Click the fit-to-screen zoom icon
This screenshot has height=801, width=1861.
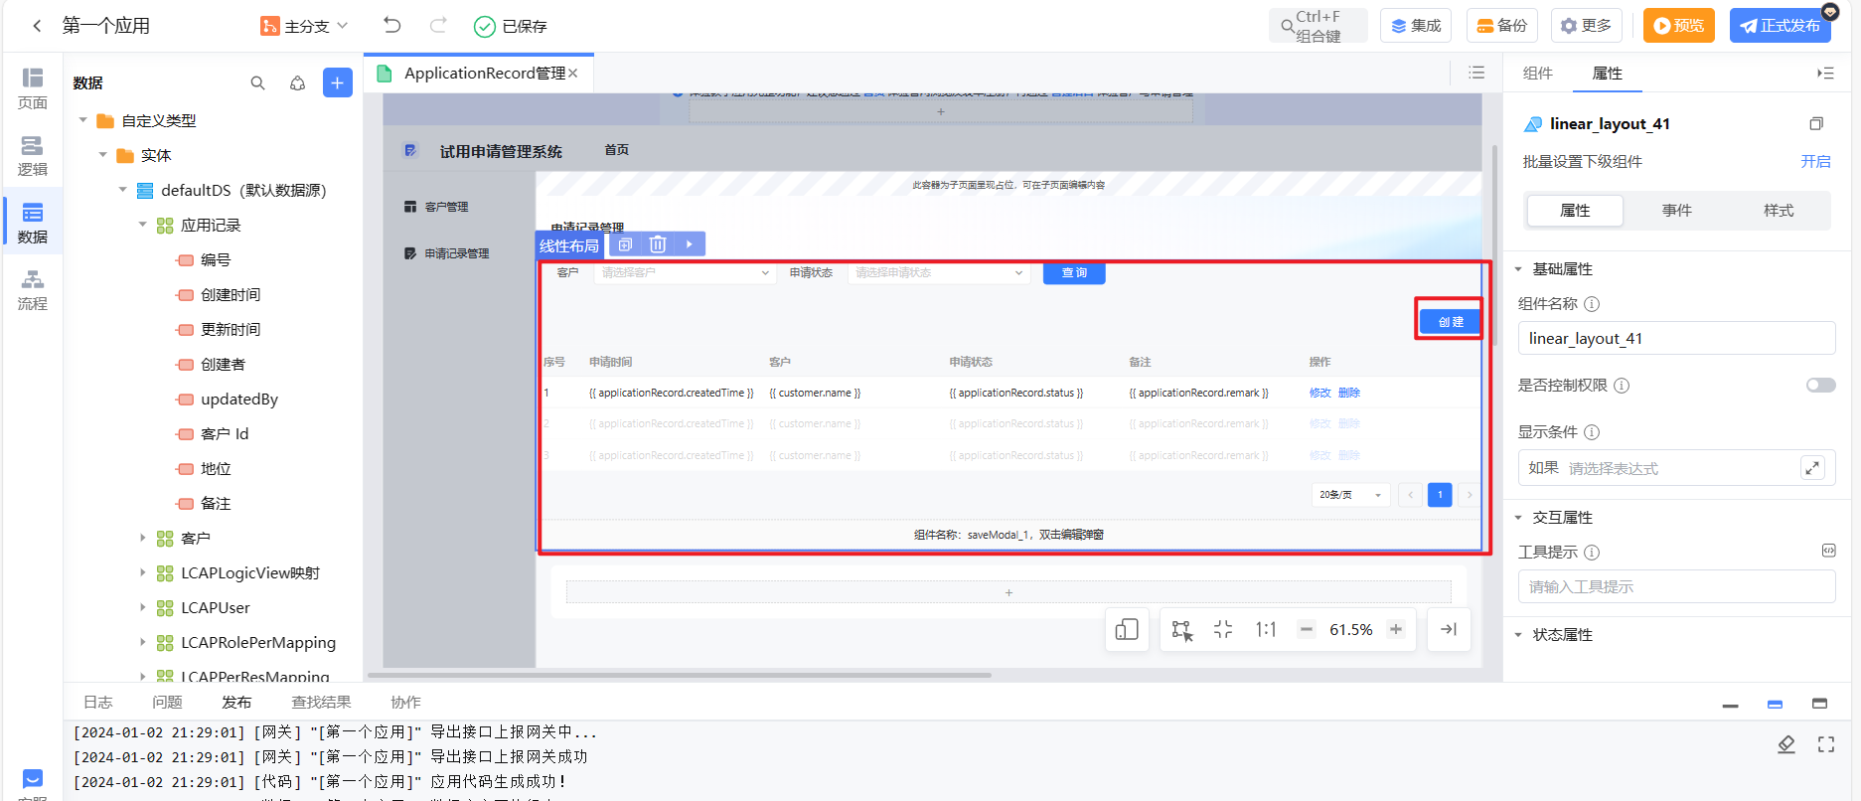1223,629
